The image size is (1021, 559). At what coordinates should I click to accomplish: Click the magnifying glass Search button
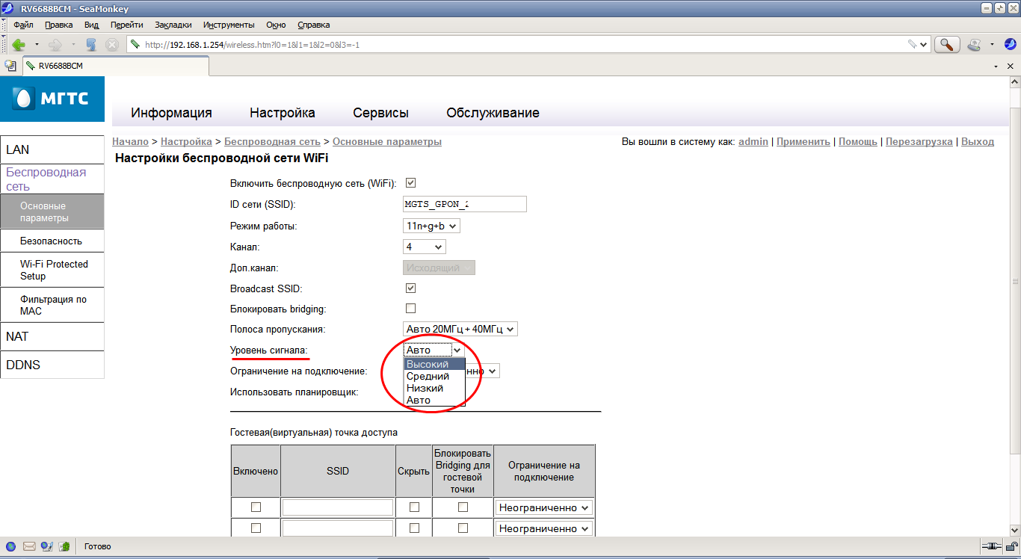(x=946, y=45)
